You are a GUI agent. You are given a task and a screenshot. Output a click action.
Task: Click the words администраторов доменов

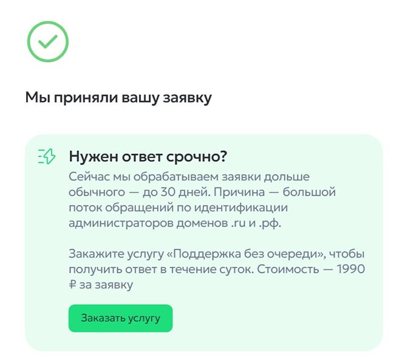[148, 223]
